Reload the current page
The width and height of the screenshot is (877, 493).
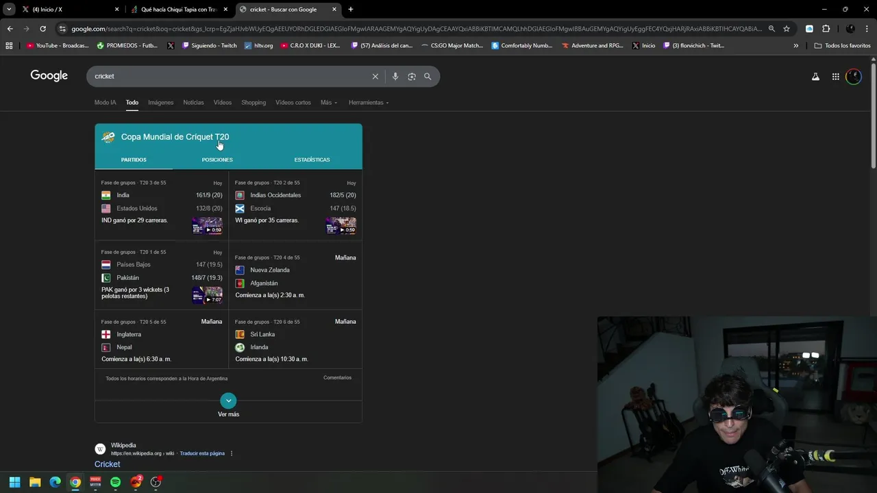(x=42, y=29)
